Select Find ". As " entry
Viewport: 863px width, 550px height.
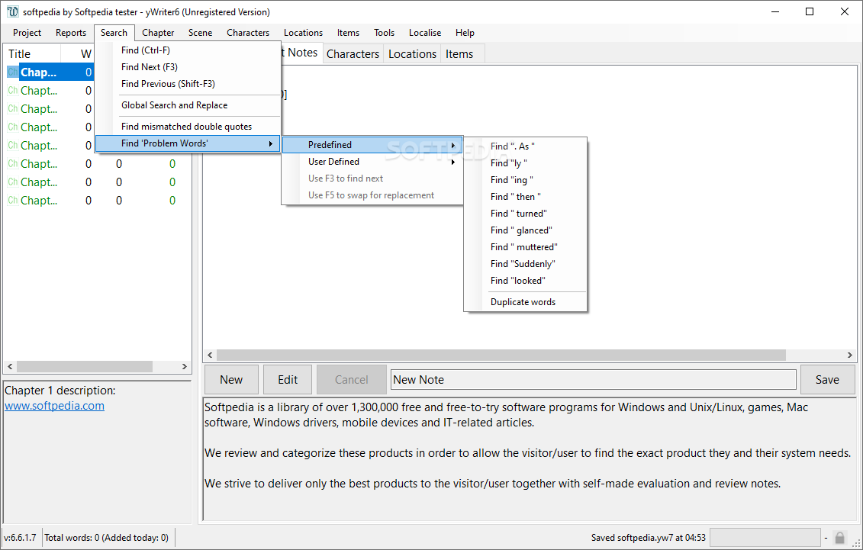pyautogui.click(x=526, y=146)
